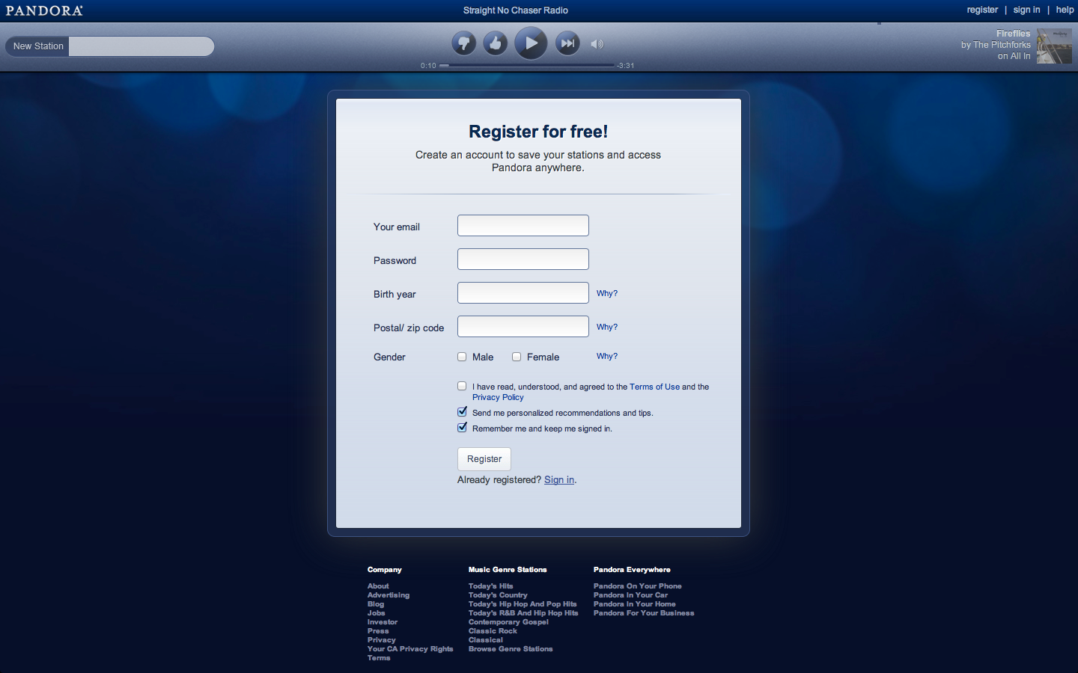Click the Pandora logo

click(44, 10)
